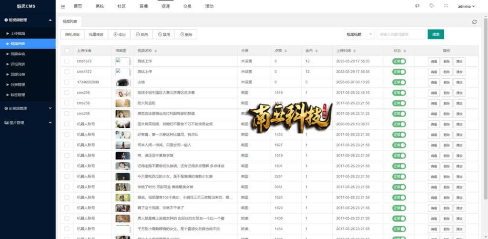
Task: Expand the 图片管理 sidebar group
Action: (28, 123)
